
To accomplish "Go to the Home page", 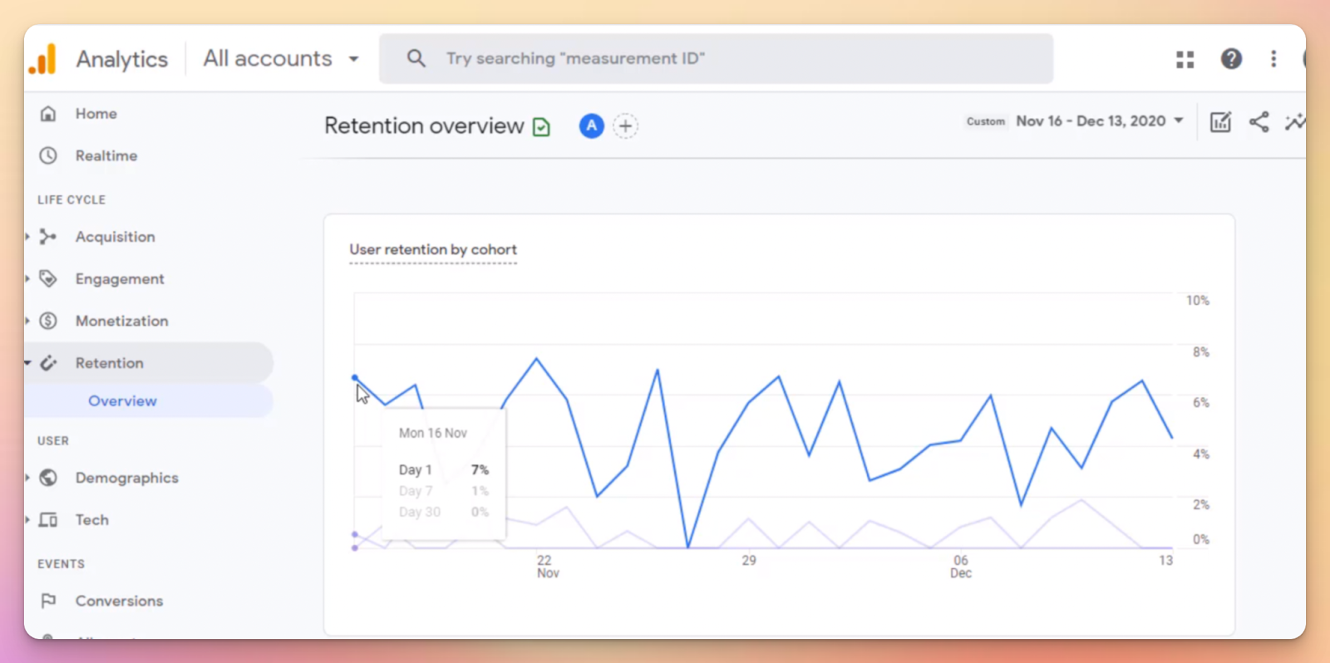I will 96,114.
